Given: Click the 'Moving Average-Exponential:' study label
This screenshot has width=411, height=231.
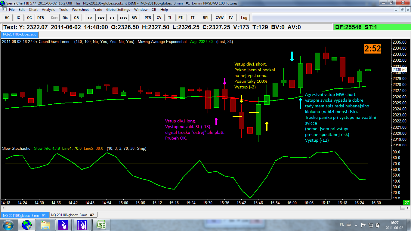Looking at the screenshot, I should (162, 42).
